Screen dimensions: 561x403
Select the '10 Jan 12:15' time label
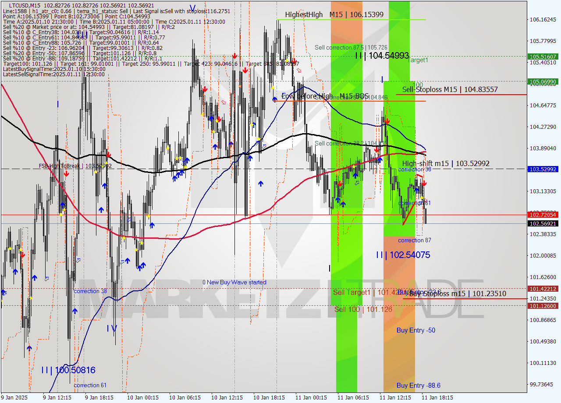(x=227, y=398)
